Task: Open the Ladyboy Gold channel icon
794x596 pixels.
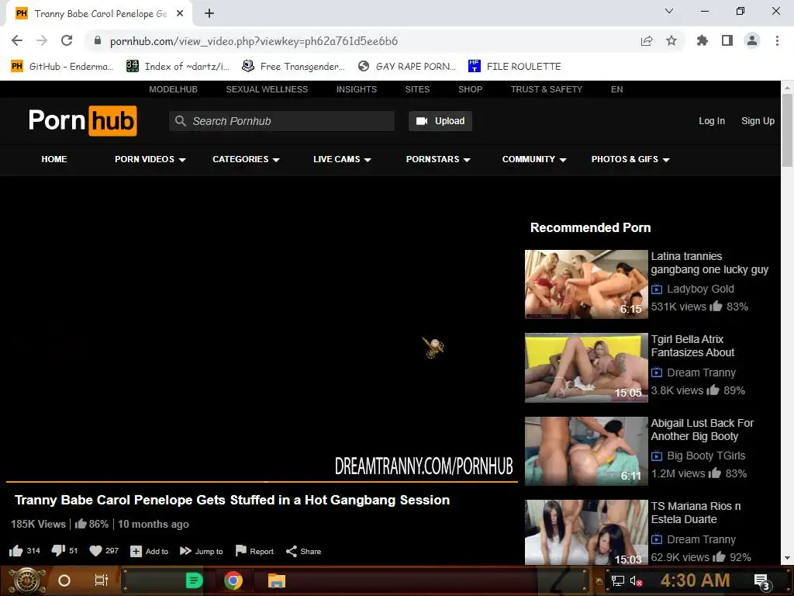Action: pos(657,289)
